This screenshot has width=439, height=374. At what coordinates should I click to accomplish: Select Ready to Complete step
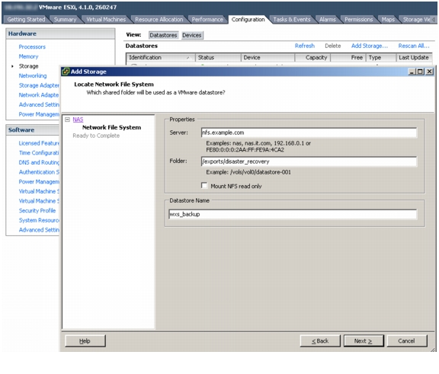[96, 136]
